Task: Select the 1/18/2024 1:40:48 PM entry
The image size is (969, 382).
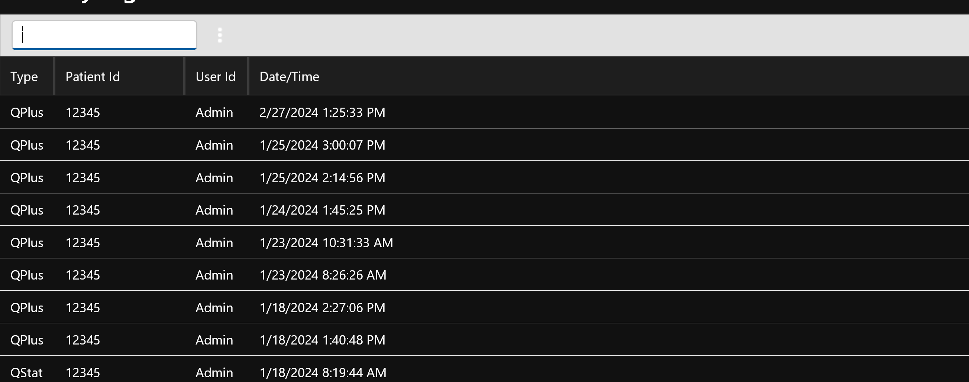Action: point(322,340)
